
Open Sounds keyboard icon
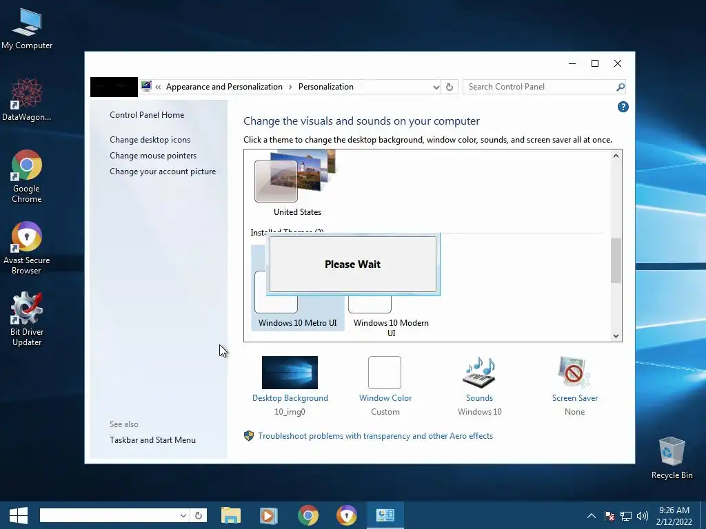(479, 373)
